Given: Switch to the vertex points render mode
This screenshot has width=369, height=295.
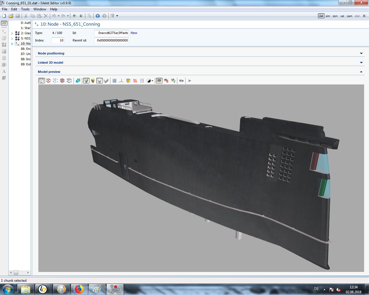Looking at the screenshot, I should [x=55, y=81].
